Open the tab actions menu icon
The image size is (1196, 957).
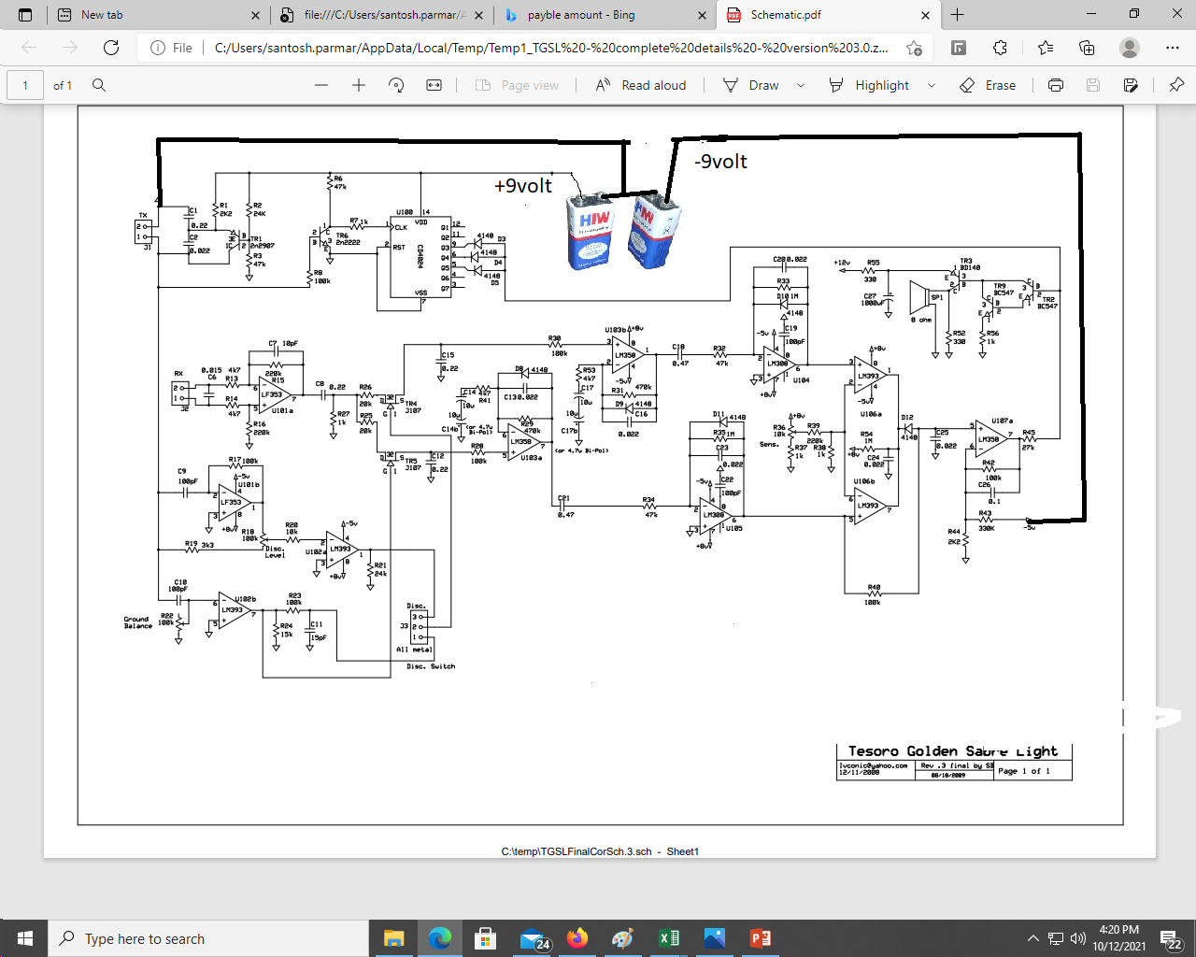click(x=25, y=15)
